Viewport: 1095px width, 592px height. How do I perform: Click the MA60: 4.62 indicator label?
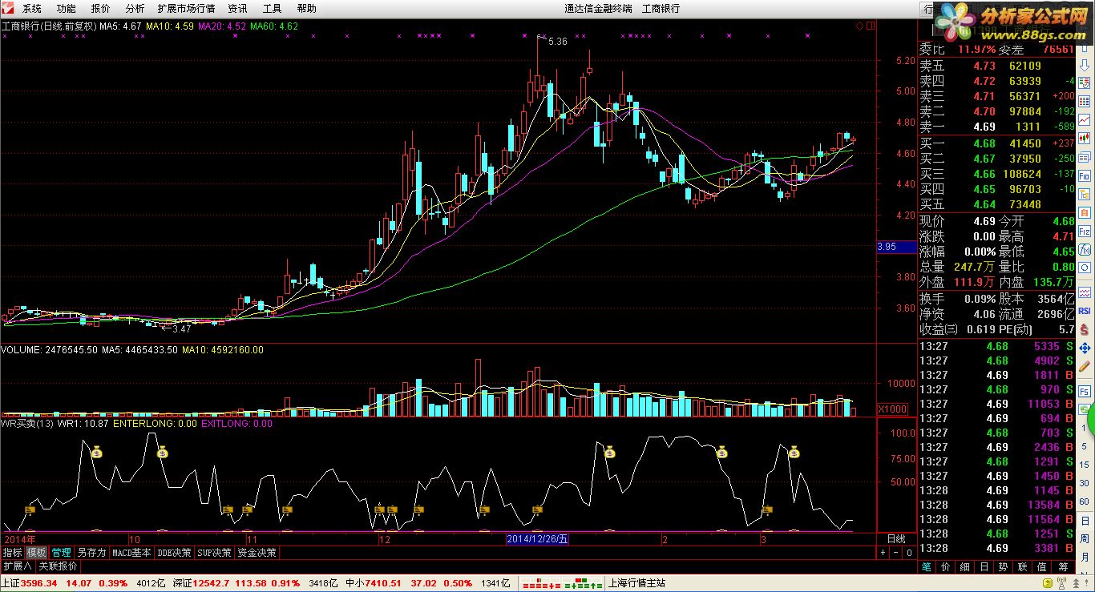[x=274, y=26]
